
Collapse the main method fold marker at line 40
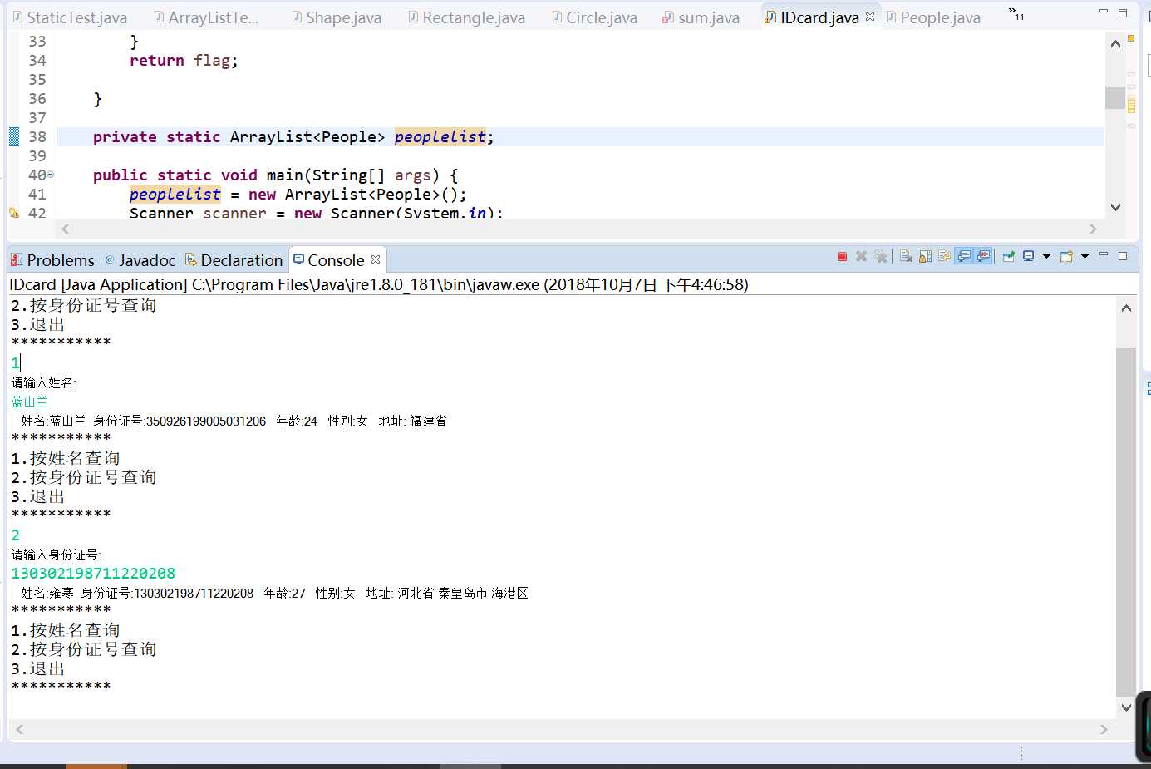pyautogui.click(x=51, y=175)
